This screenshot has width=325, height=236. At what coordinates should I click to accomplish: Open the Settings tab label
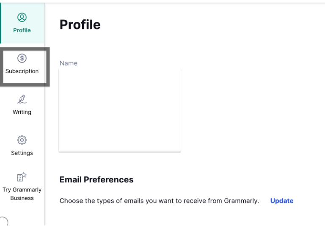[x=22, y=153]
